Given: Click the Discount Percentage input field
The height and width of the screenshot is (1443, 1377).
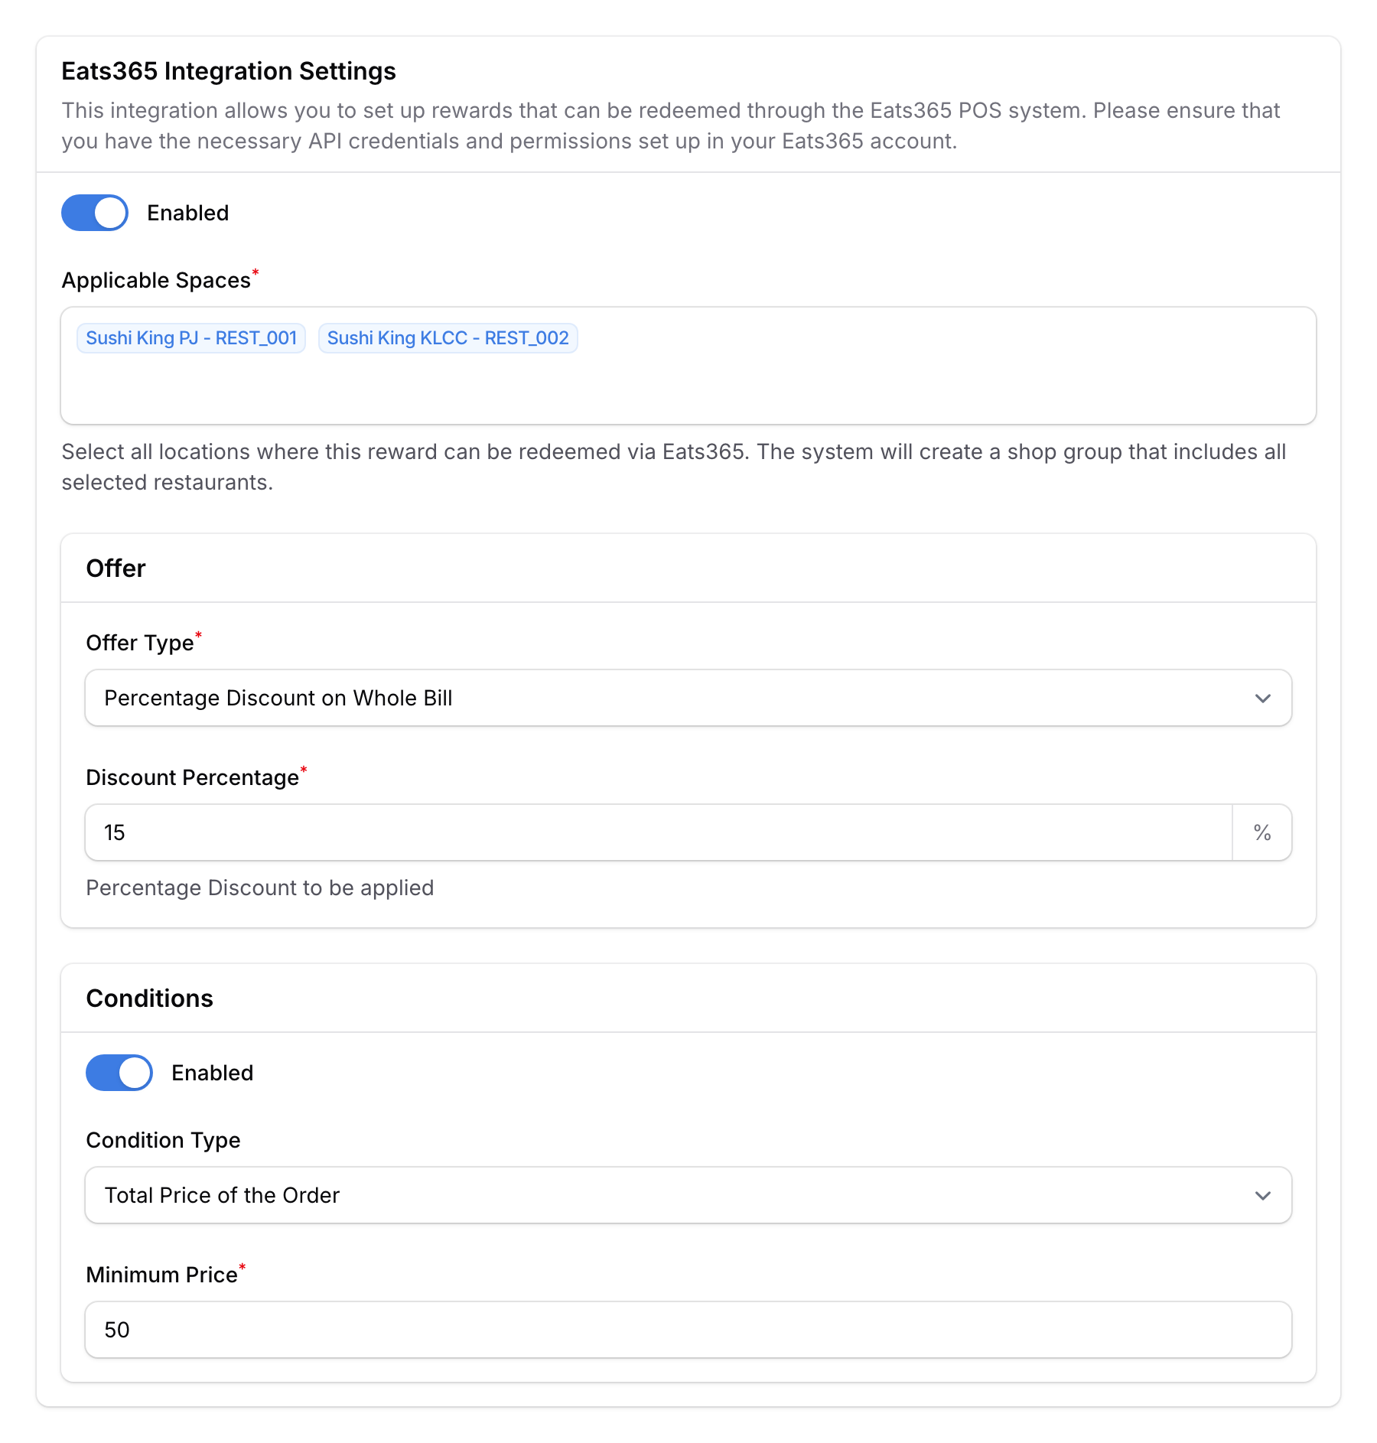Looking at the screenshot, I should [659, 832].
